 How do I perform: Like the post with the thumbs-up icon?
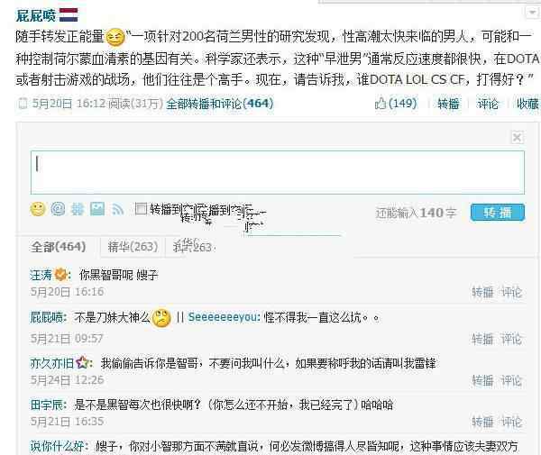pyautogui.click(x=381, y=103)
